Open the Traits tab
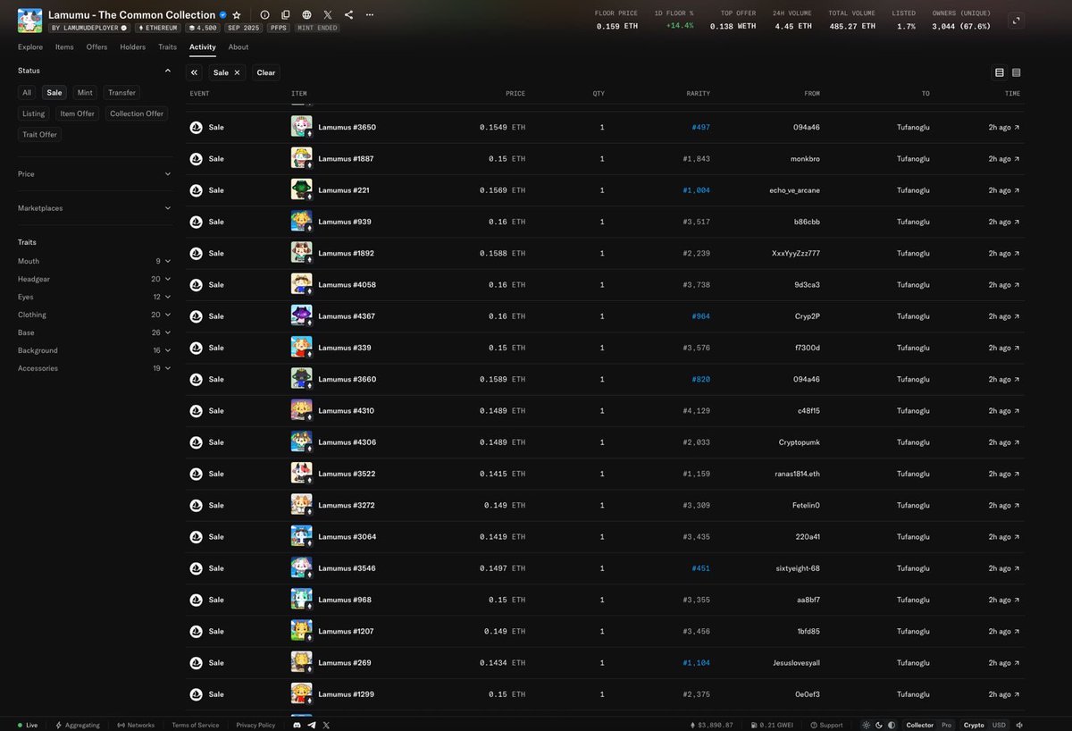1072x731 pixels. click(x=167, y=46)
